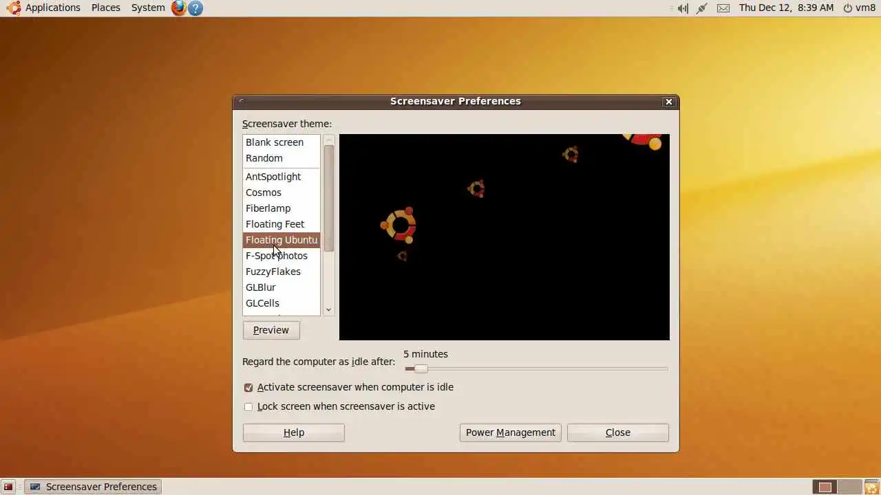The width and height of the screenshot is (881, 495).
Task: Switch to the second workspace in switcher
Action: tap(849, 487)
